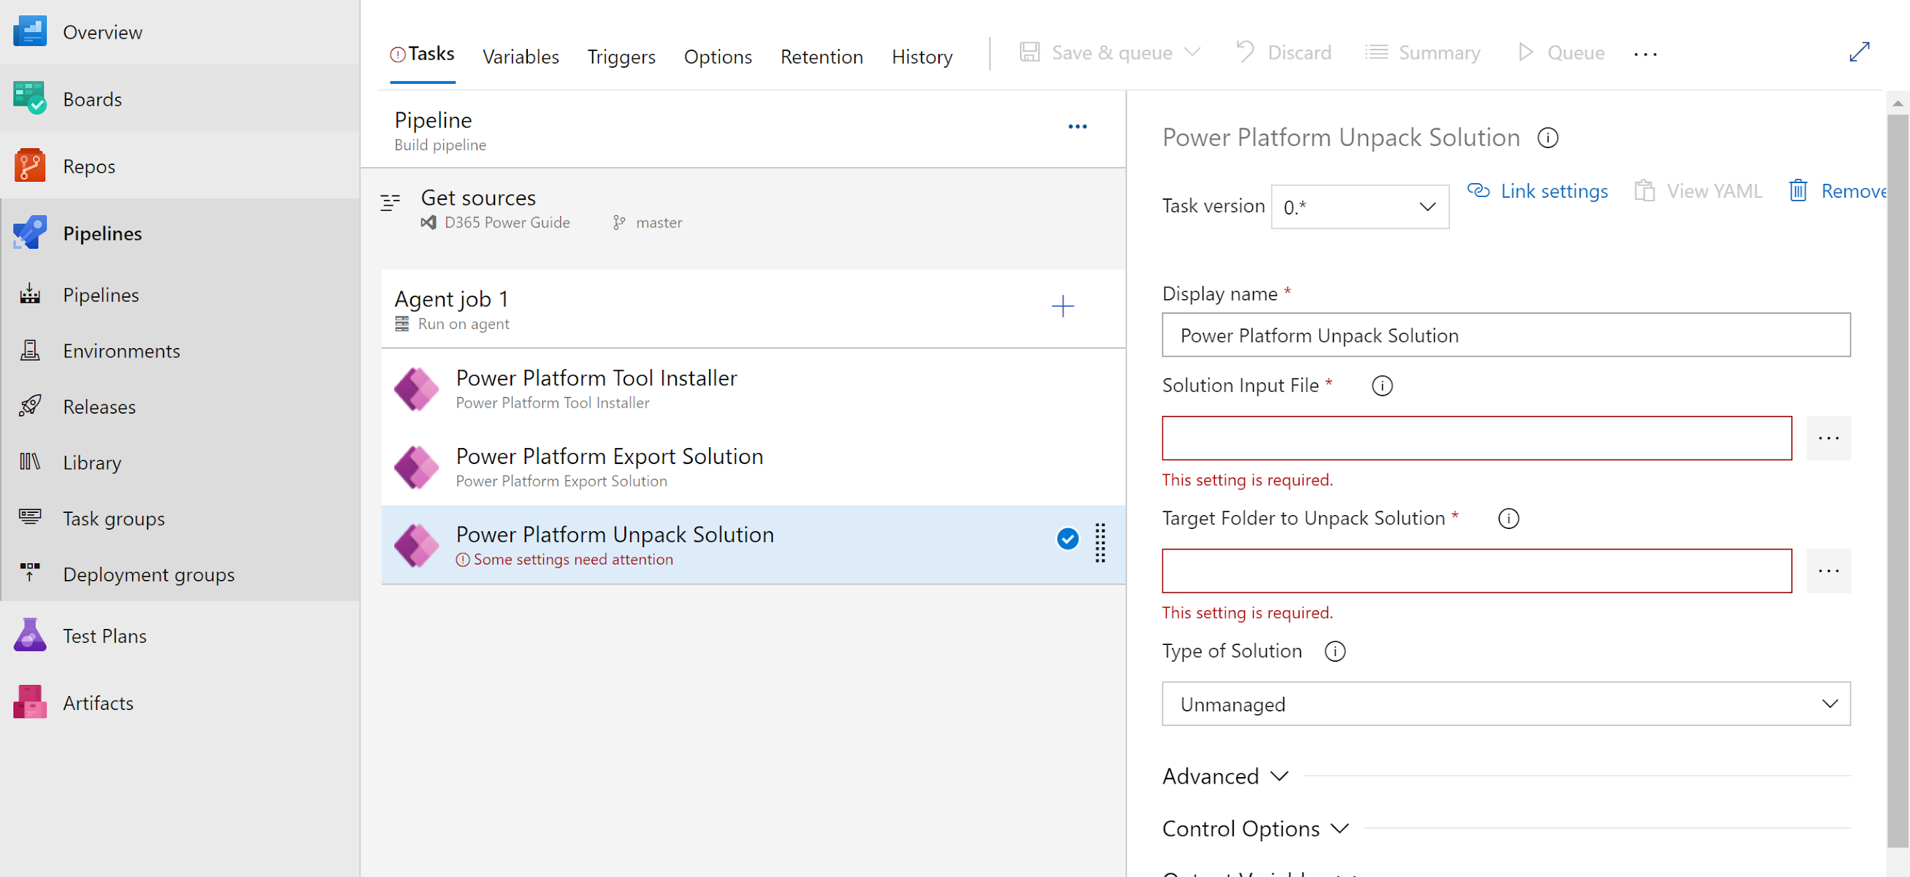Click the Power Platform Tool Installer task icon
This screenshot has width=1910, height=877.
point(416,388)
